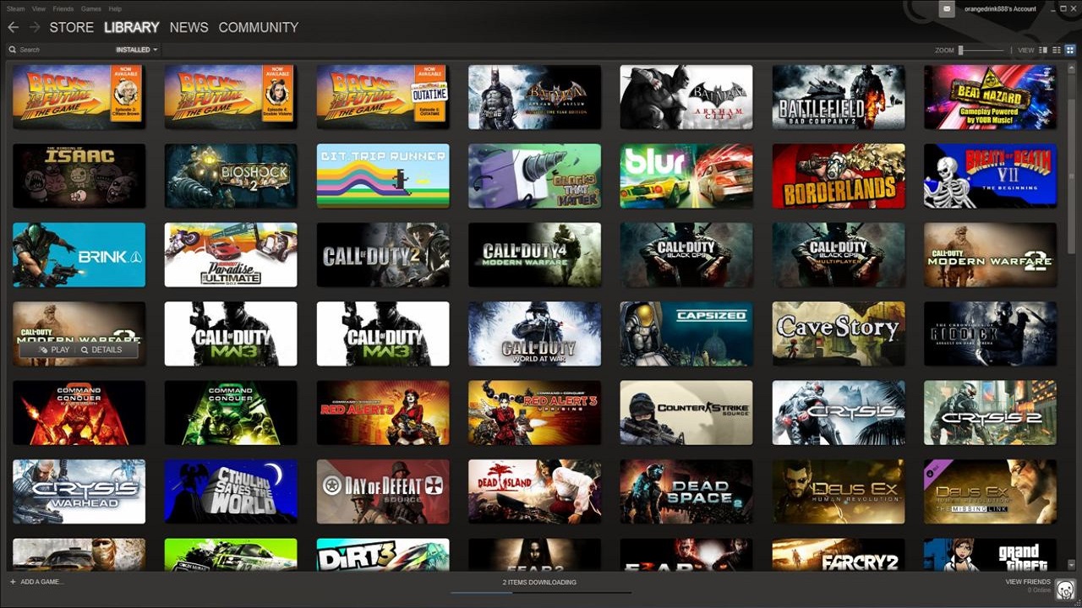Adjust the ZOOM slider handle
The height and width of the screenshot is (608, 1082).
(x=960, y=50)
